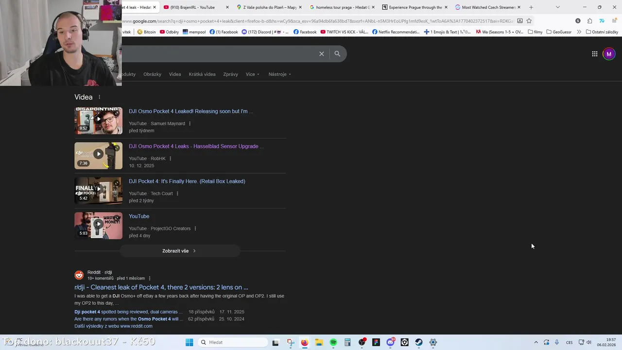Open options dots for Samuel Maynard video
This screenshot has width=622, height=350.
pos(190,123)
